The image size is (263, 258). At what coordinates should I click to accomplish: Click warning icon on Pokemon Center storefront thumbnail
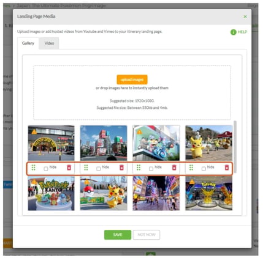coord(34,131)
